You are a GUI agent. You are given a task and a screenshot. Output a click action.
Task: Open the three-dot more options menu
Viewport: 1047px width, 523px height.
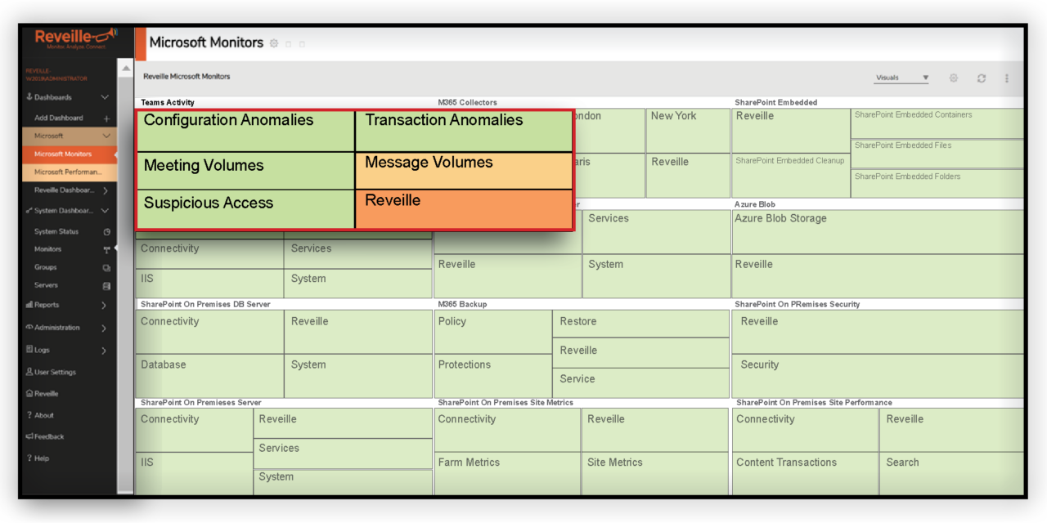coord(1007,78)
